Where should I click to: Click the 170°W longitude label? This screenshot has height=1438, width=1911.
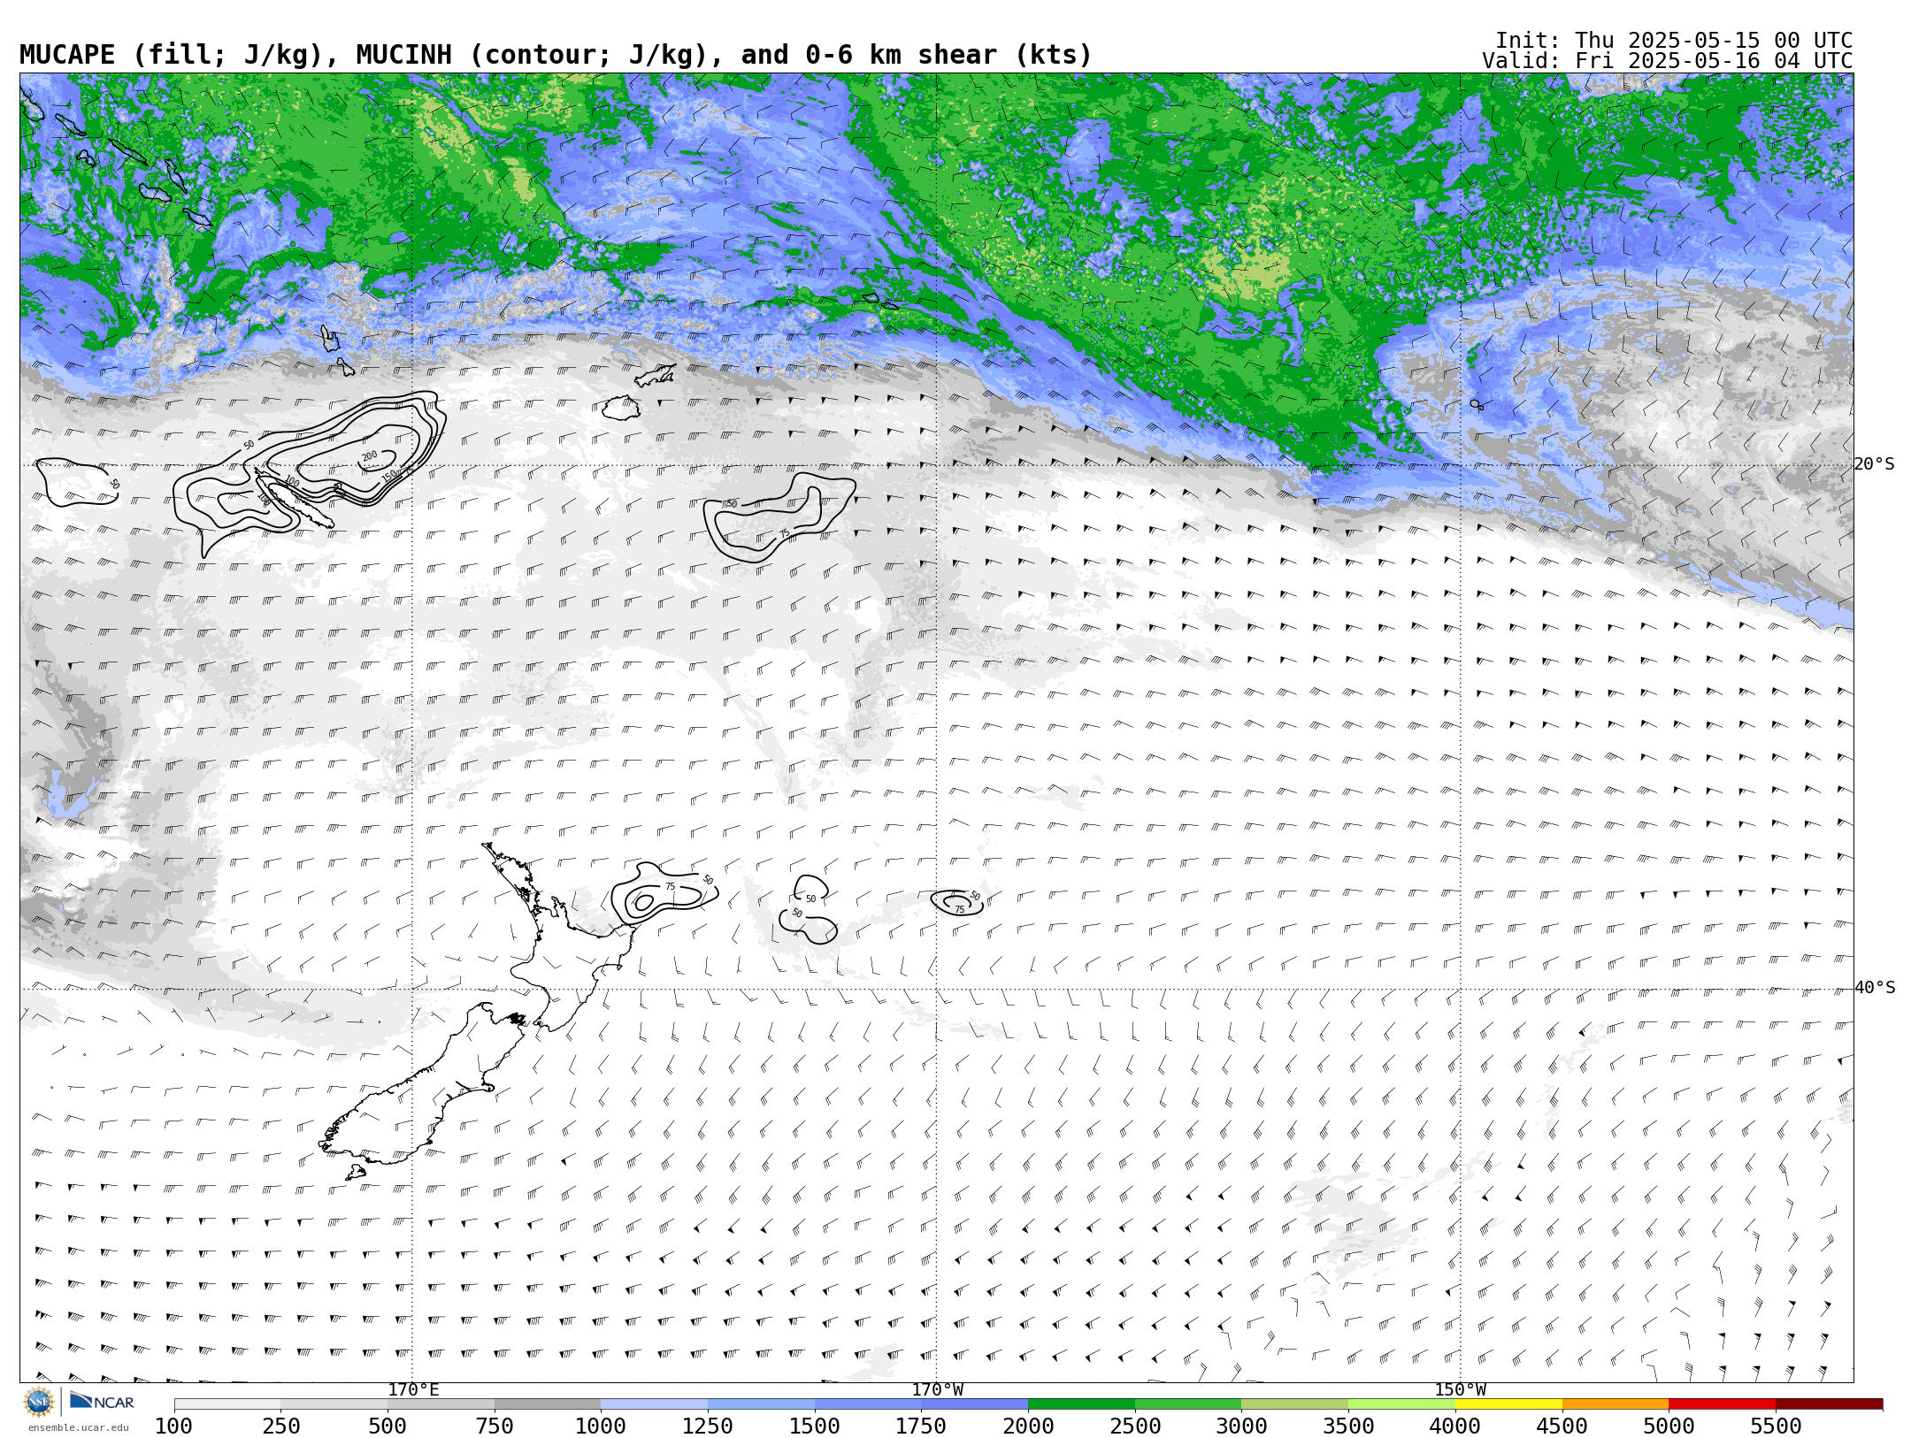[938, 1390]
